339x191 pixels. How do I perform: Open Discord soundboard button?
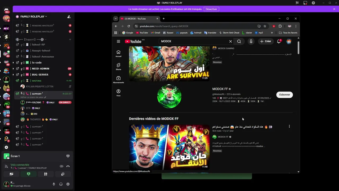pyautogui.click(x=63, y=174)
